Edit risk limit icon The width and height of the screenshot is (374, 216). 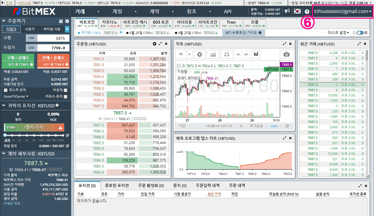(68, 146)
